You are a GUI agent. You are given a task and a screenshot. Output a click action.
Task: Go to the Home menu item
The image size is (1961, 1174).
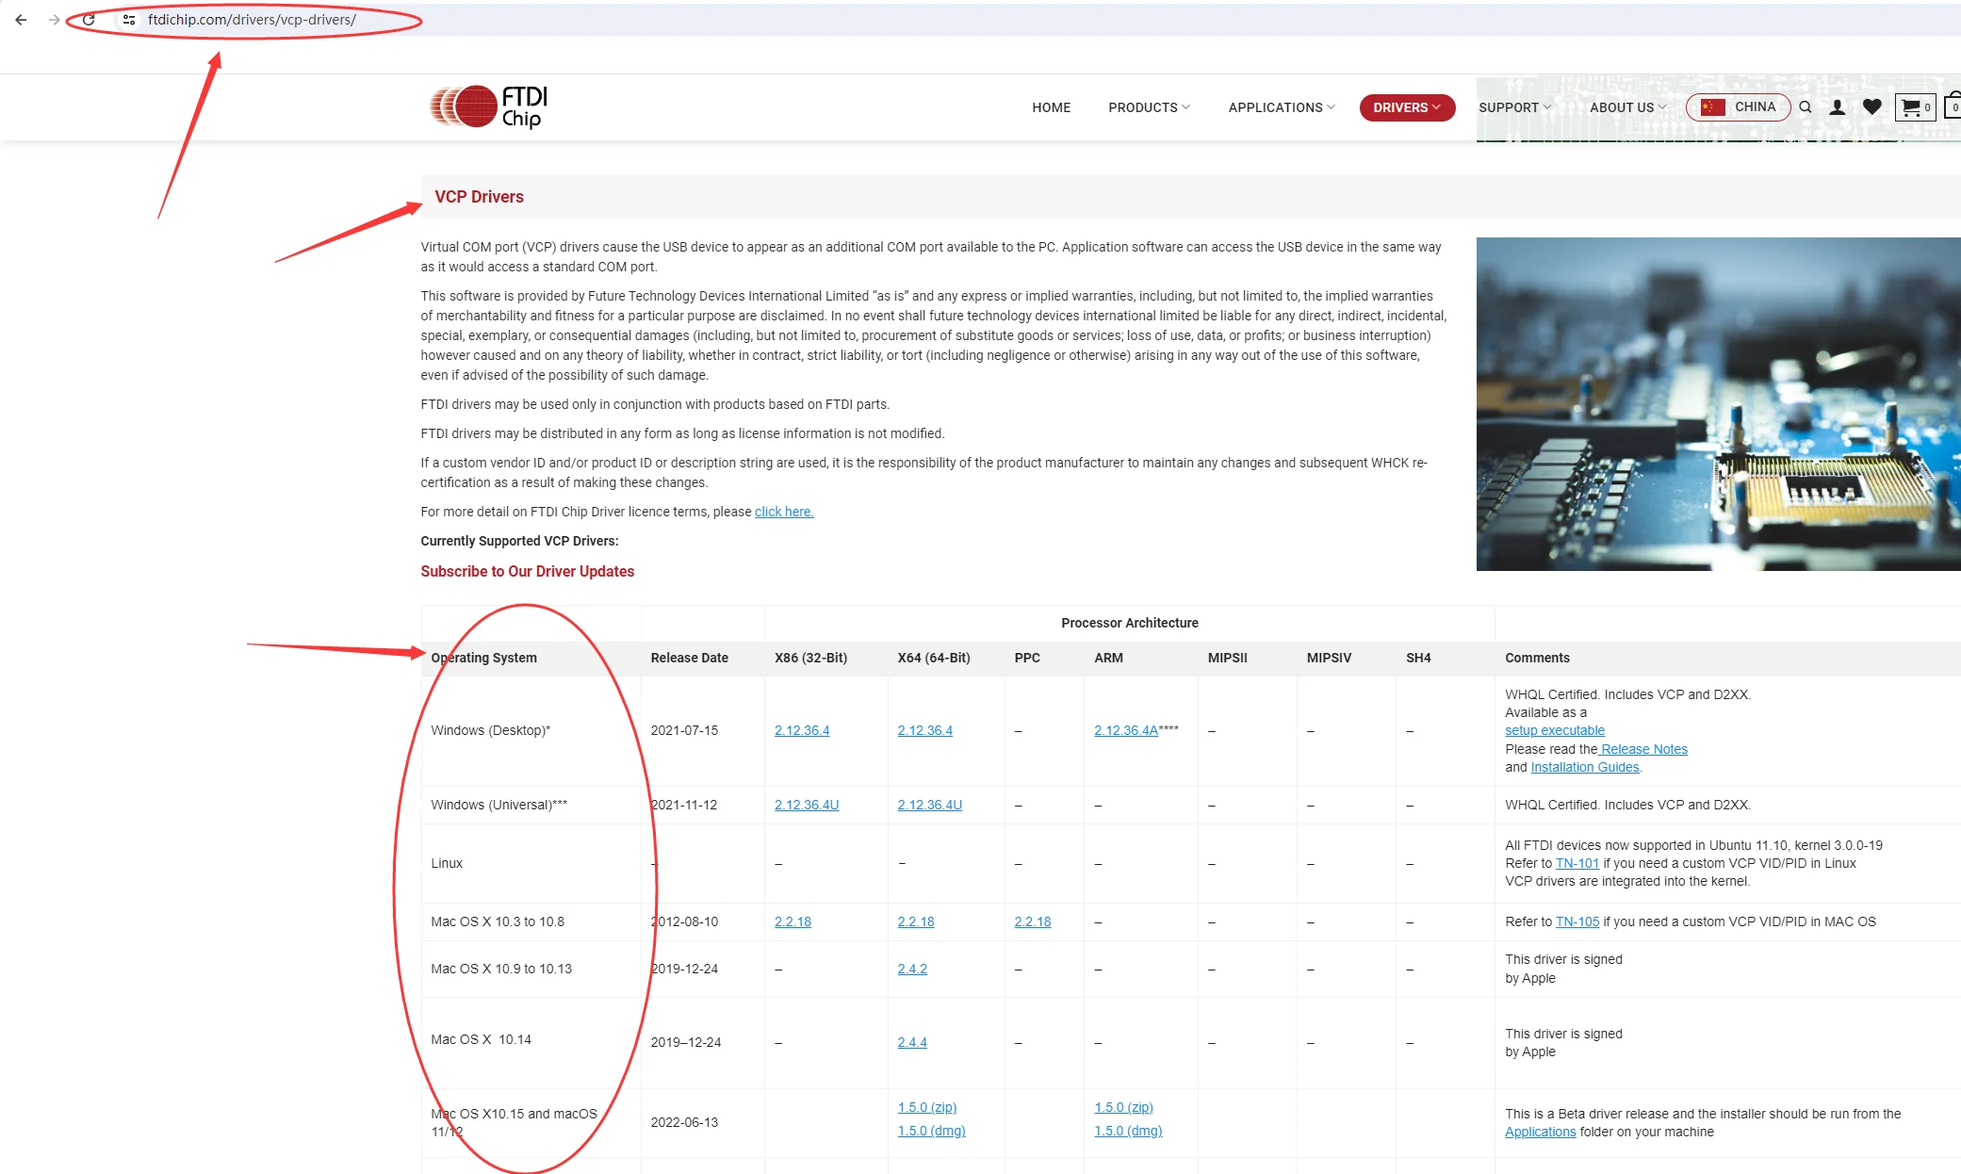tap(1051, 107)
